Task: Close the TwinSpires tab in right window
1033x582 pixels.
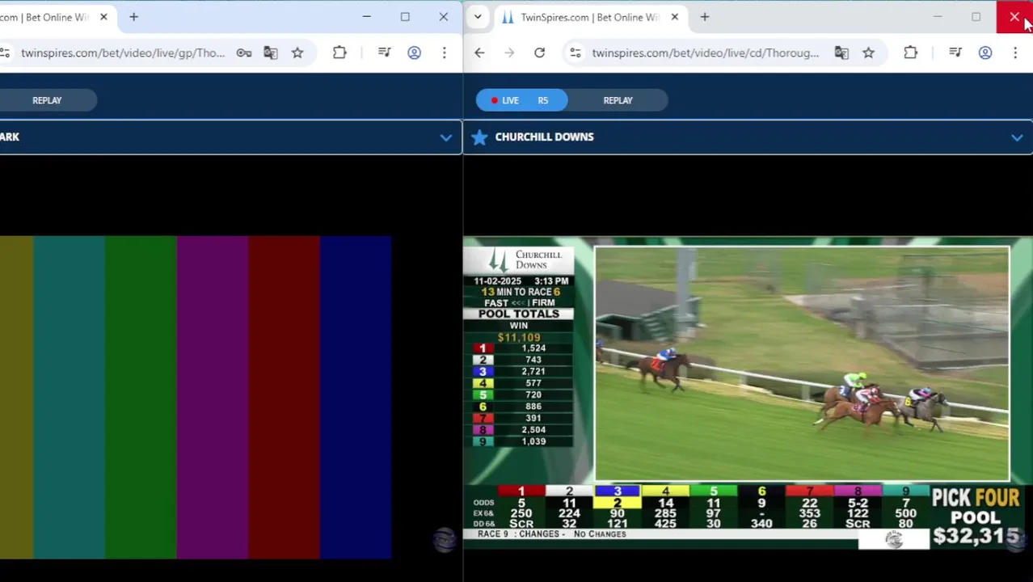Action: [x=674, y=17]
